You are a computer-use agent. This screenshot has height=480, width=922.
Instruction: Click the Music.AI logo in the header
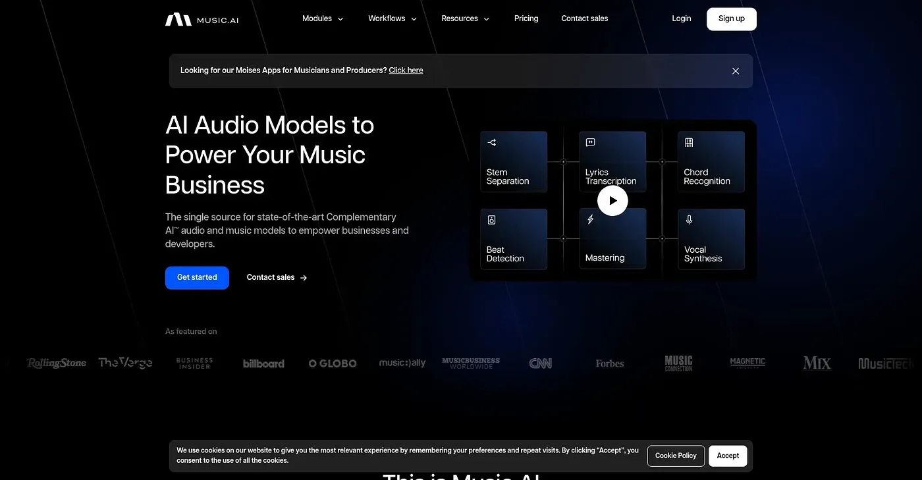point(202,19)
